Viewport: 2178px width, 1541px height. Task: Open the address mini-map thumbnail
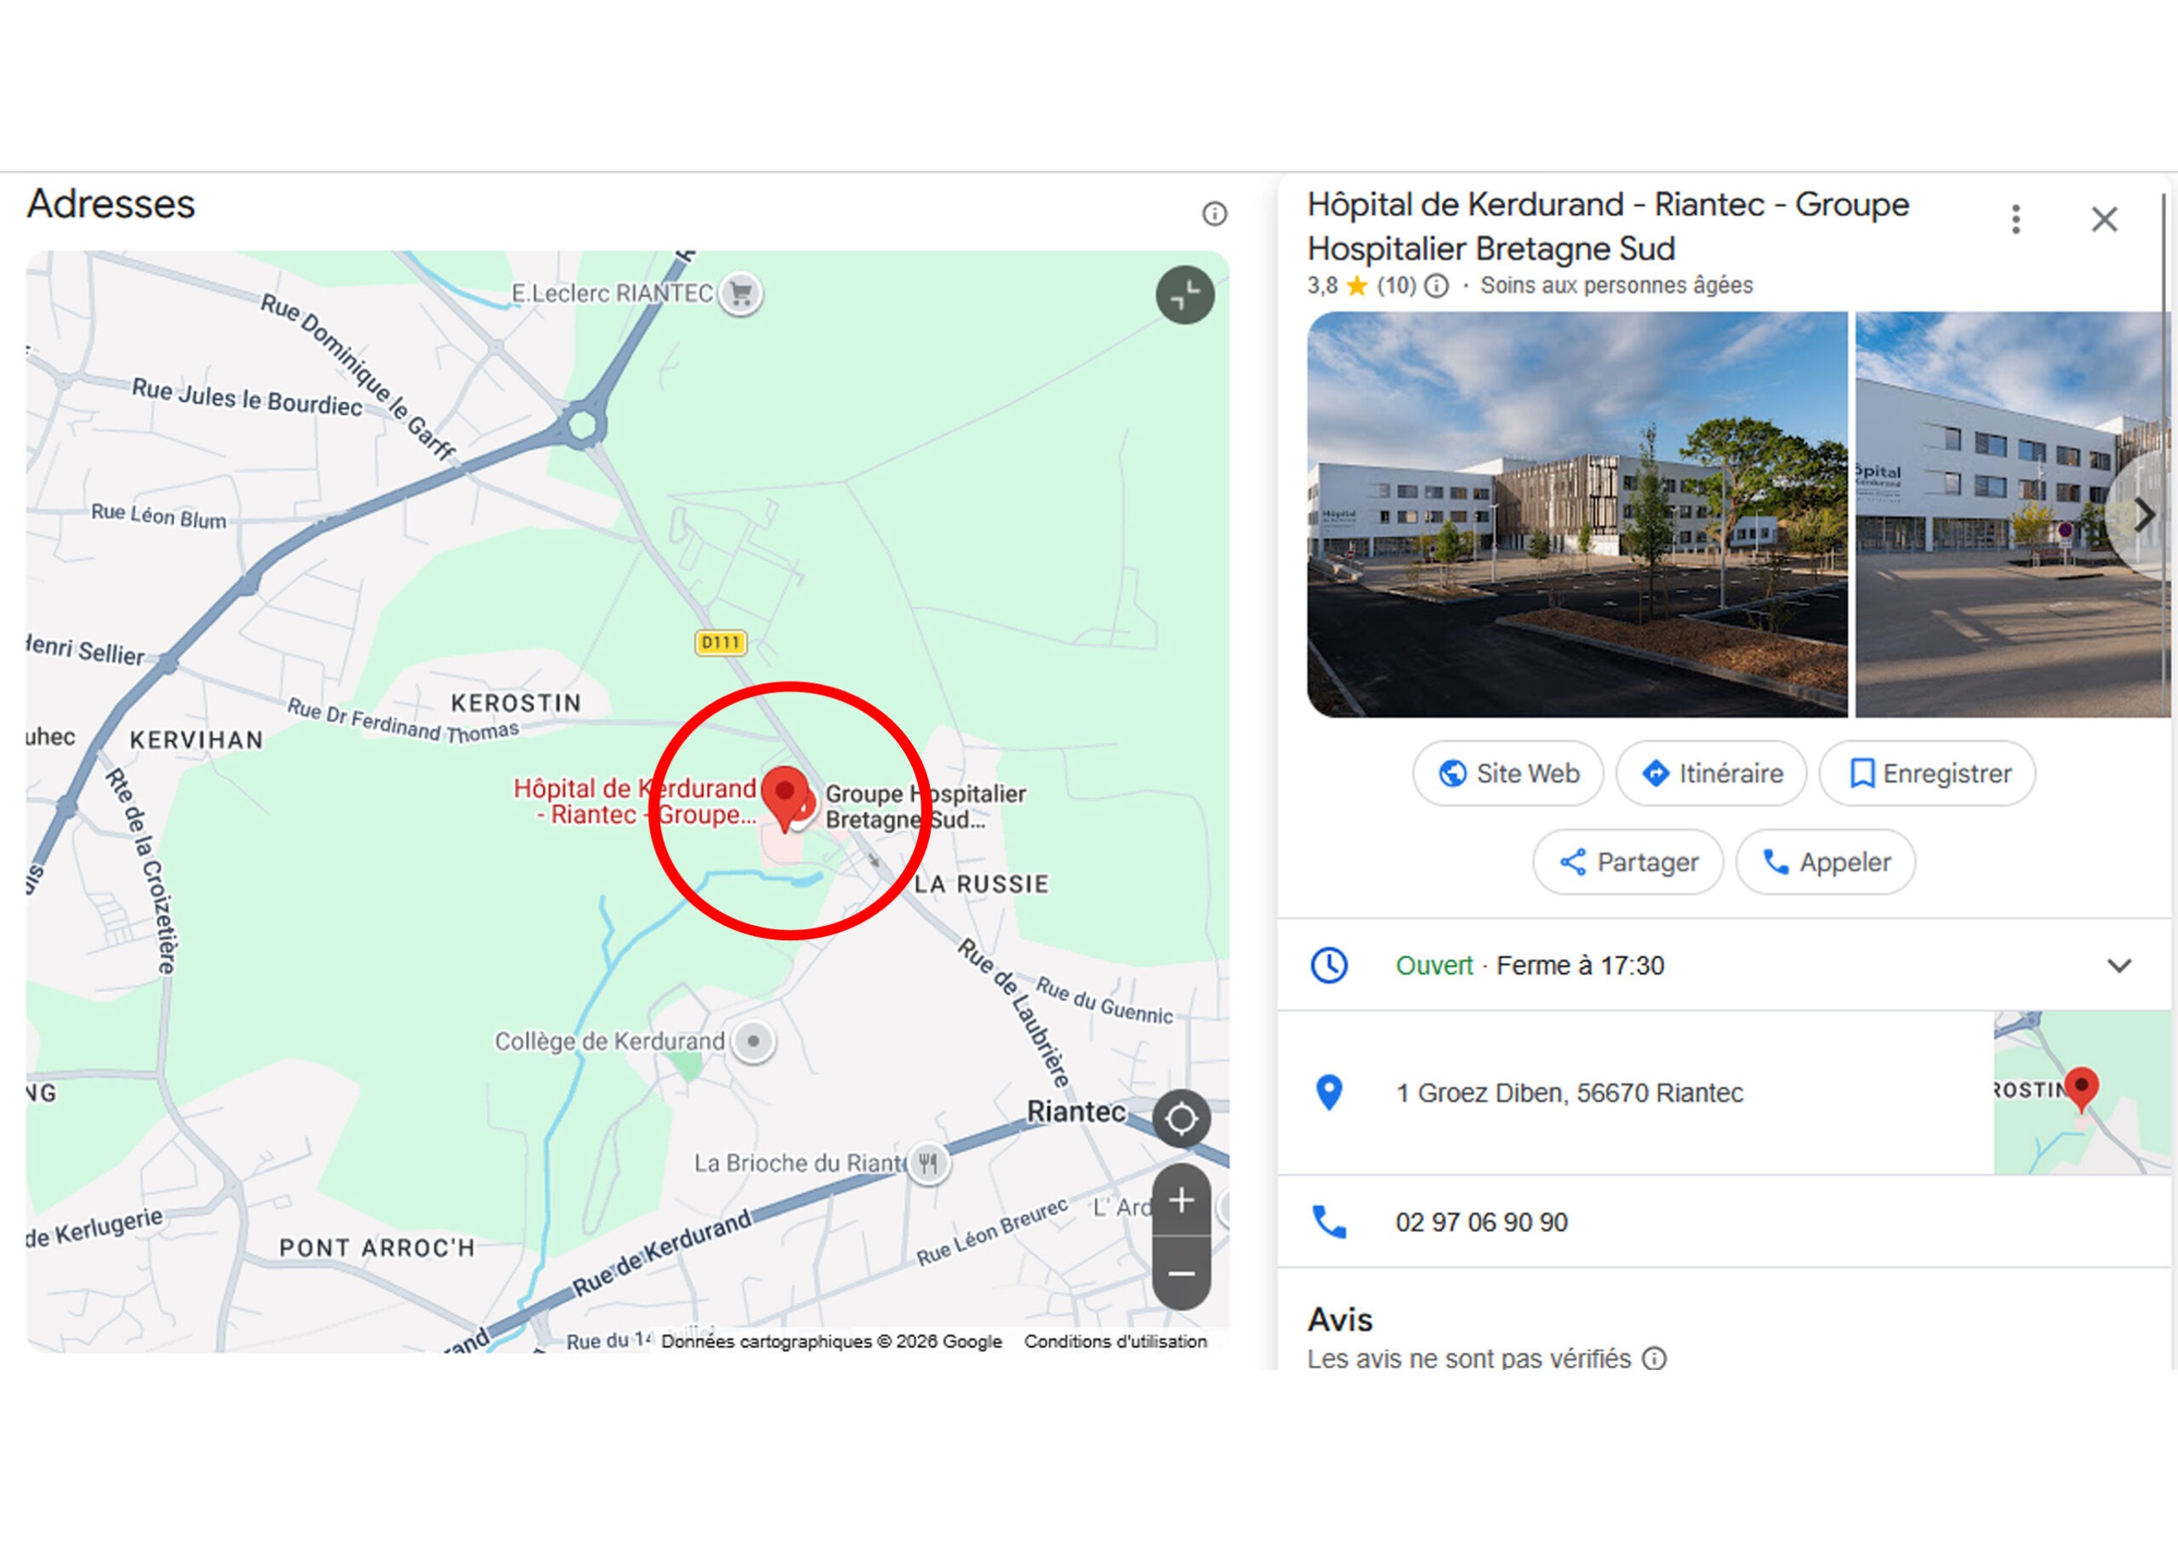pos(2081,1093)
